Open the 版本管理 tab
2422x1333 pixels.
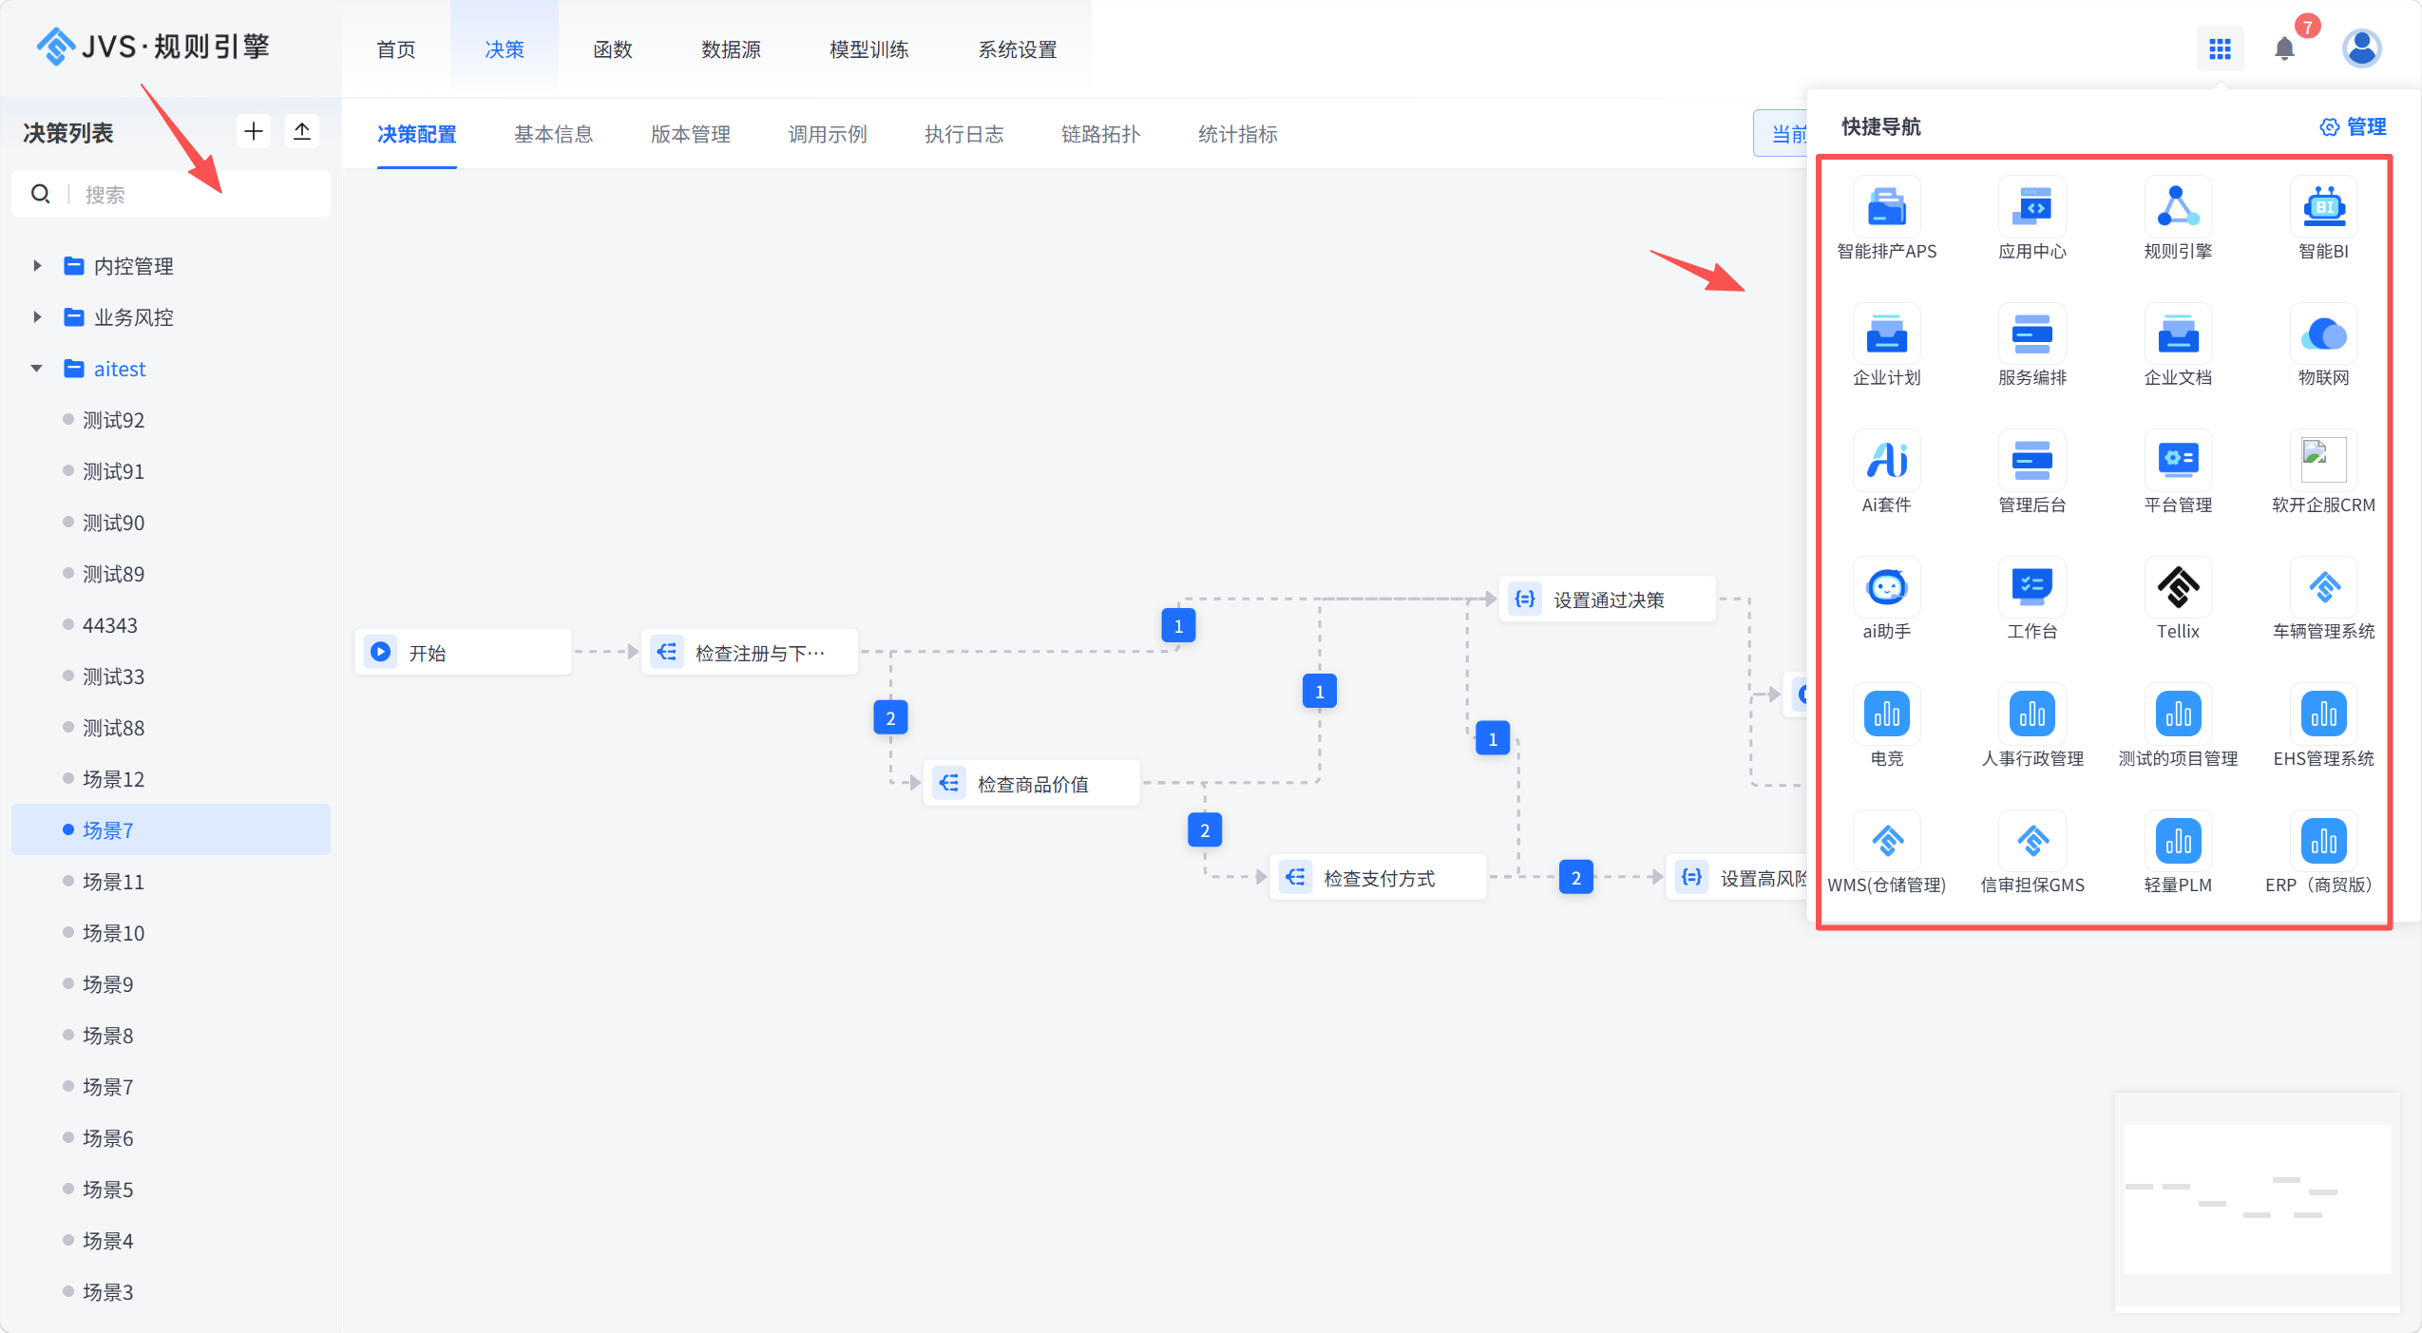tap(690, 134)
